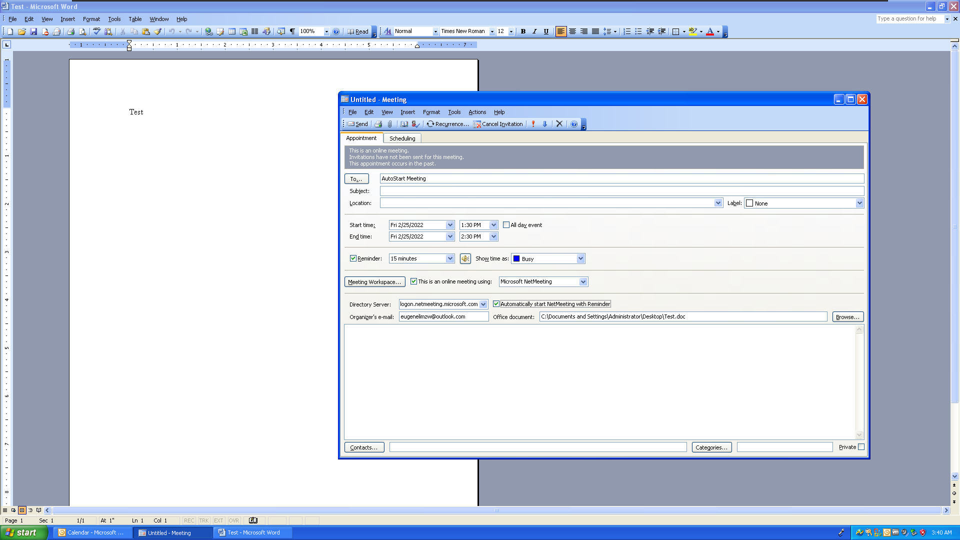Switch to the Scheduling tab
Screen dimensions: 960x540
pyautogui.click(x=402, y=138)
